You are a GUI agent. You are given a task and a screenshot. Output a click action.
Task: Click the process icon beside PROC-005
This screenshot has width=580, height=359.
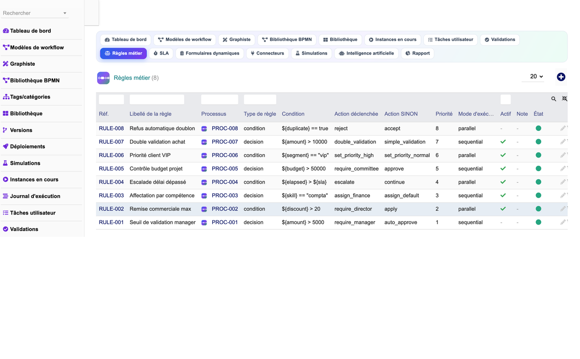pyautogui.click(x=204, y=169)
